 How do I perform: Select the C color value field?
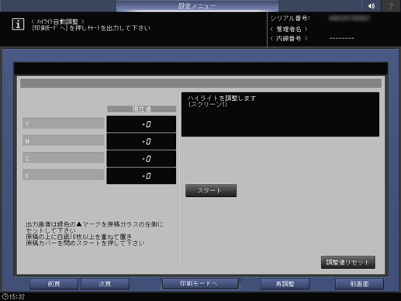click(x=141, y=158)
